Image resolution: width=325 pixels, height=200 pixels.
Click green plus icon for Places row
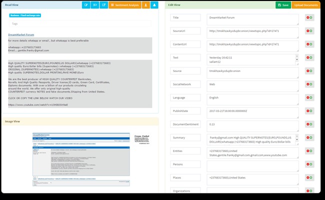tap(311, 177)
